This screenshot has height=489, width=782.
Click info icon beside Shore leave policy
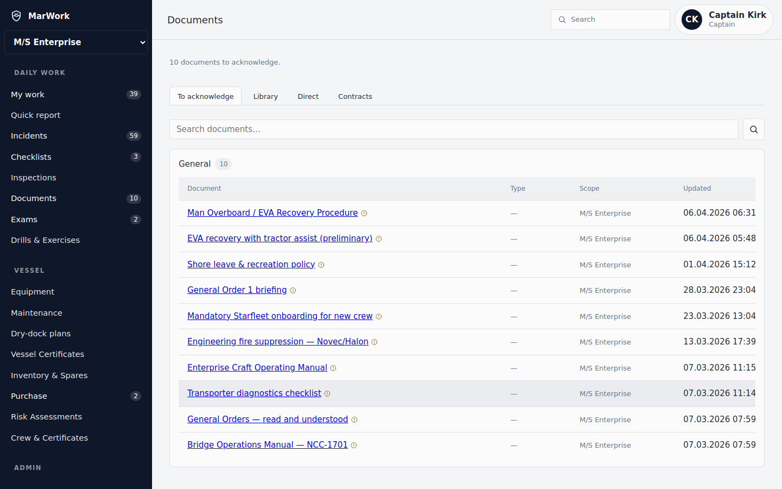click(x=321, y=265)
